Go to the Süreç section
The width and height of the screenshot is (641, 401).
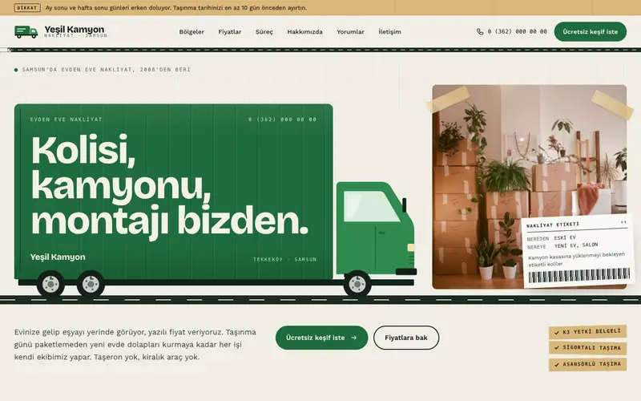tap(264, 31)
